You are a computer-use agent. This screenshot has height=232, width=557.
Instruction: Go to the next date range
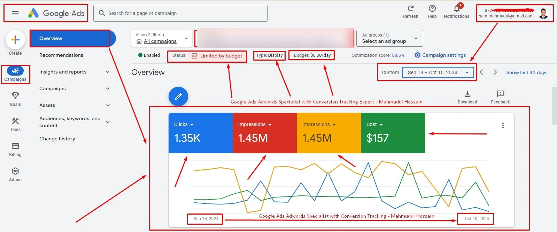pos(495,72)
